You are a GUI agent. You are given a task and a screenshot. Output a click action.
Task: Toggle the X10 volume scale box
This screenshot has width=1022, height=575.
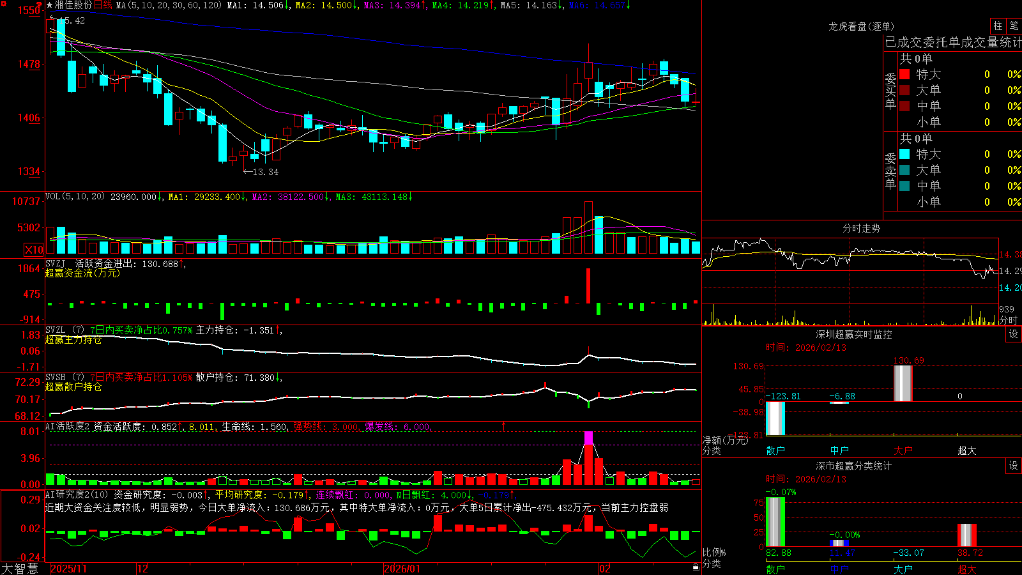point(34,250)
